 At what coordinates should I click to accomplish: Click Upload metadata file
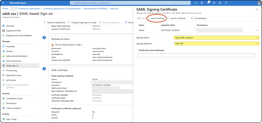pyautogui.click(x=54, y=23)
